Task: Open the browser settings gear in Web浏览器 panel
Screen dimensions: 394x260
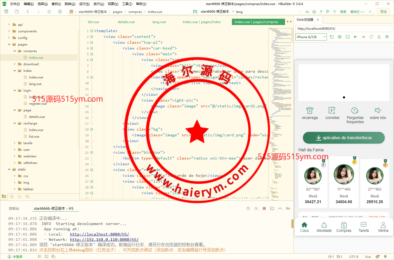Action: coord(340,37)
